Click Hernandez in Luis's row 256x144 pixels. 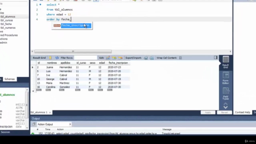pyautogui.click(x=66, y=71)
